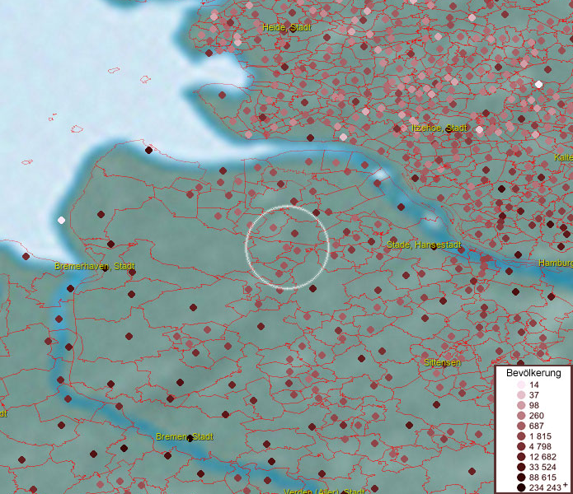573x494 pixels.
Task: Choose the 33 524 legend swatch
Action: pyautogui.click(x=521, y=467)
